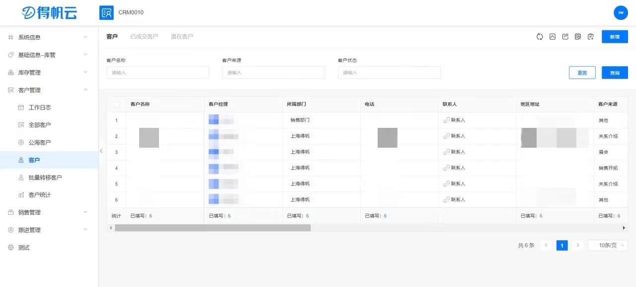Click the blue CRM0010 app icon
The image size is (636, 287).
click(x=106, y=12)
